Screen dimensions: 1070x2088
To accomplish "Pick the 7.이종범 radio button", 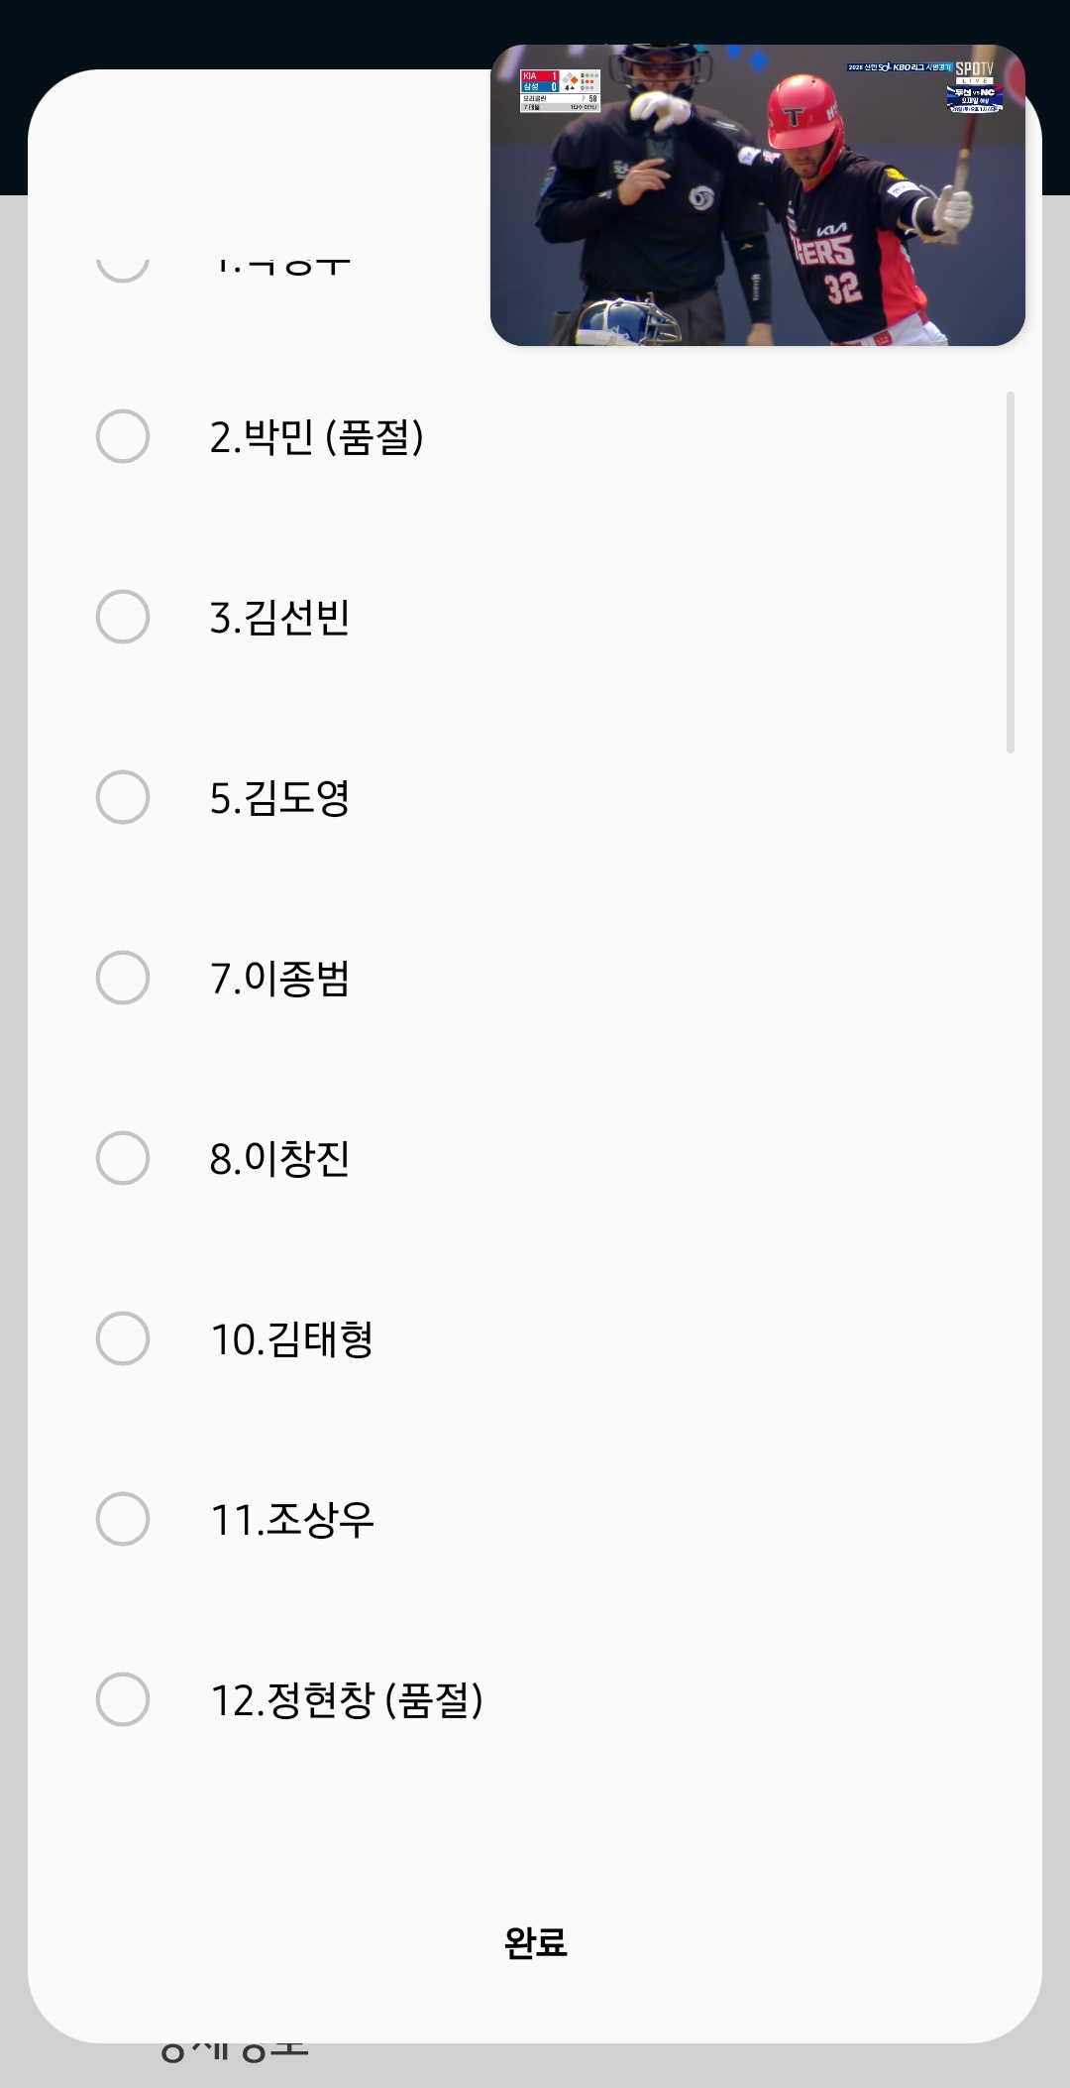I will tap(123, 978).
